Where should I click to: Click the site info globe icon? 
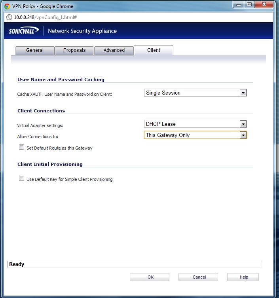click(x=9, y=17)
